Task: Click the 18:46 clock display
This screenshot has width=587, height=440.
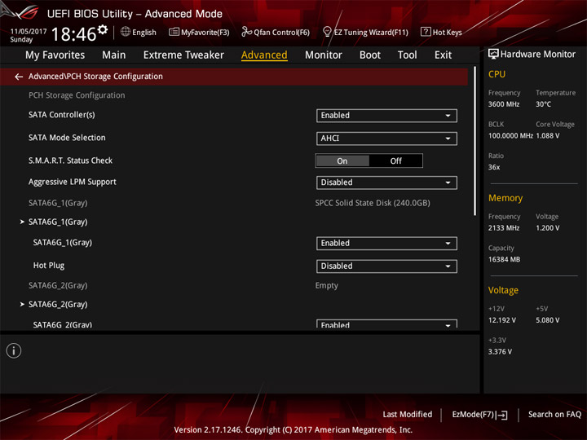Action: (73, 34)
